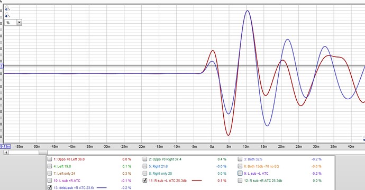This screenshot has width=365, height=190.
Task: Click the blue line swatch for trace 13
Action: 102,188
